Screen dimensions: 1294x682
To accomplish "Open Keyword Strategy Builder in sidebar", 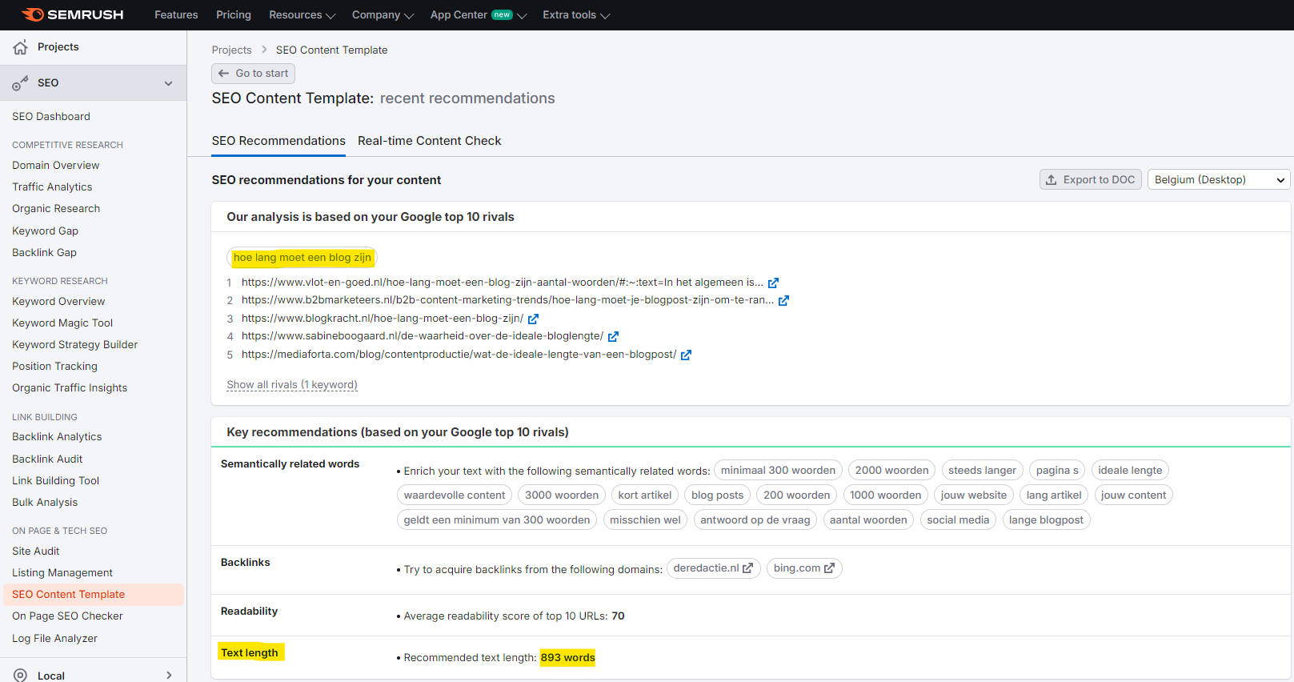I will [74, 345].
